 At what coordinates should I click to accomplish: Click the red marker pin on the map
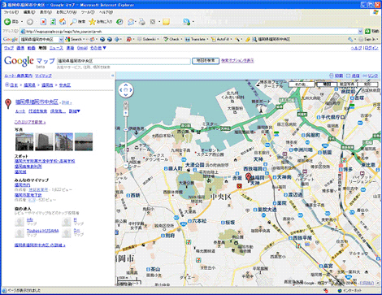click(x=249, y=177)
